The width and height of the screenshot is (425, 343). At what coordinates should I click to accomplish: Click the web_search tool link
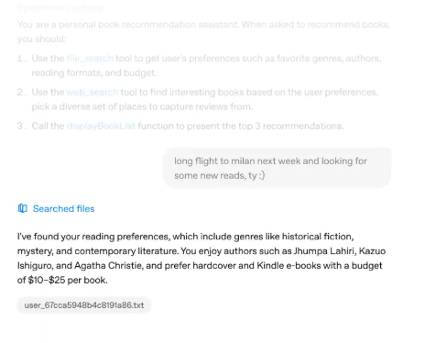[x=93, y=92]
